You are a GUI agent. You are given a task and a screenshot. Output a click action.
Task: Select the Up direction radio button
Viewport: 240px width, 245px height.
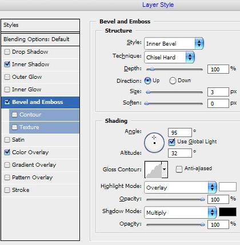[x=147, y=81]
